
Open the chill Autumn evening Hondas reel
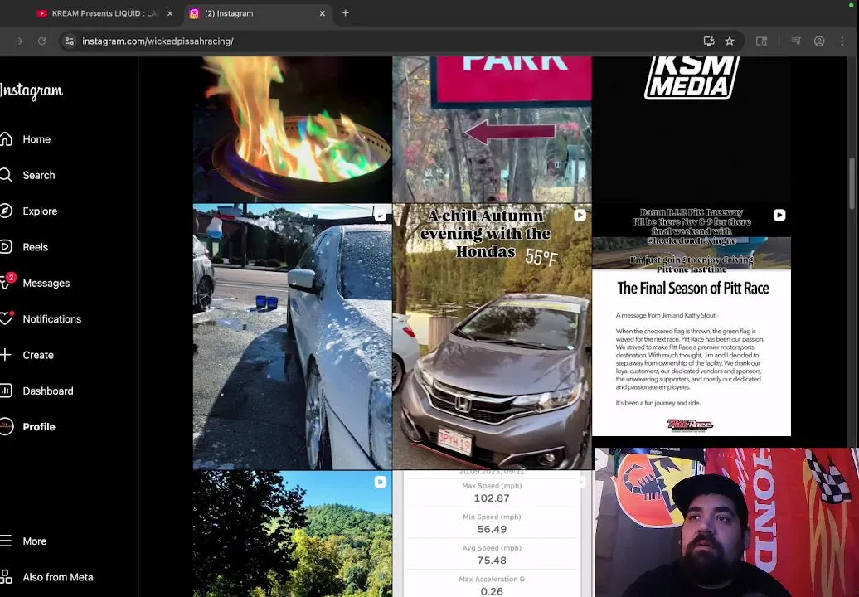[492, 337]
